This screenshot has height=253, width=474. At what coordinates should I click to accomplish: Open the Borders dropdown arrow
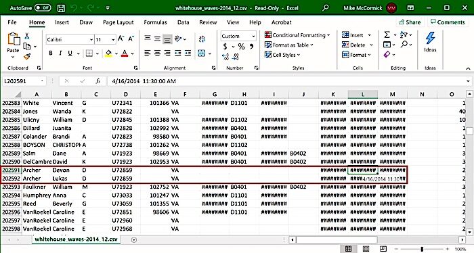tap(98, 53)
